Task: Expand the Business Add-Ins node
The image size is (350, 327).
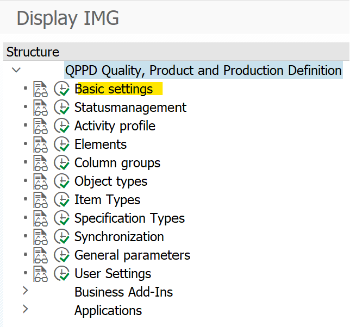Action: [x=25, y=291]
